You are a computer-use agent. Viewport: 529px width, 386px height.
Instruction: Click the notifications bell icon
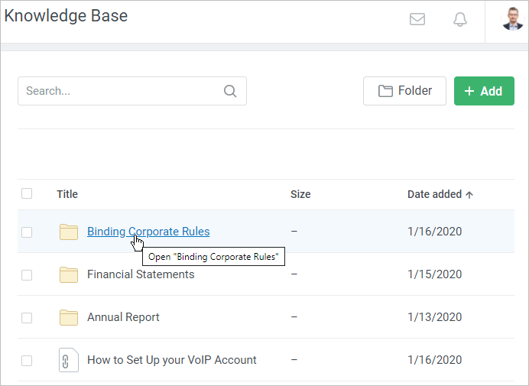[x=460, y=20]
